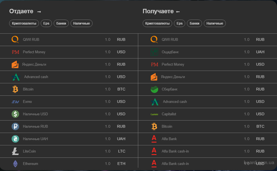The height and width of the screenshot is (171, 277).
Task: Select the hryvnia icon for Наличные UAH
Action: 15,139
